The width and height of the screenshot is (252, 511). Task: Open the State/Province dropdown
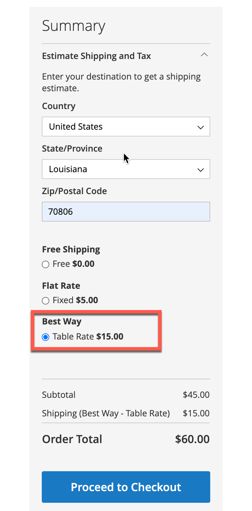click(126, 169)
